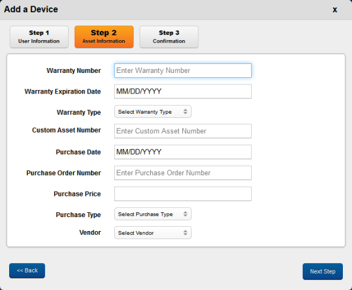This screenshot has height=290, width=352.
Task: Click the Purchase Price input box
Action: pos(183,194)
